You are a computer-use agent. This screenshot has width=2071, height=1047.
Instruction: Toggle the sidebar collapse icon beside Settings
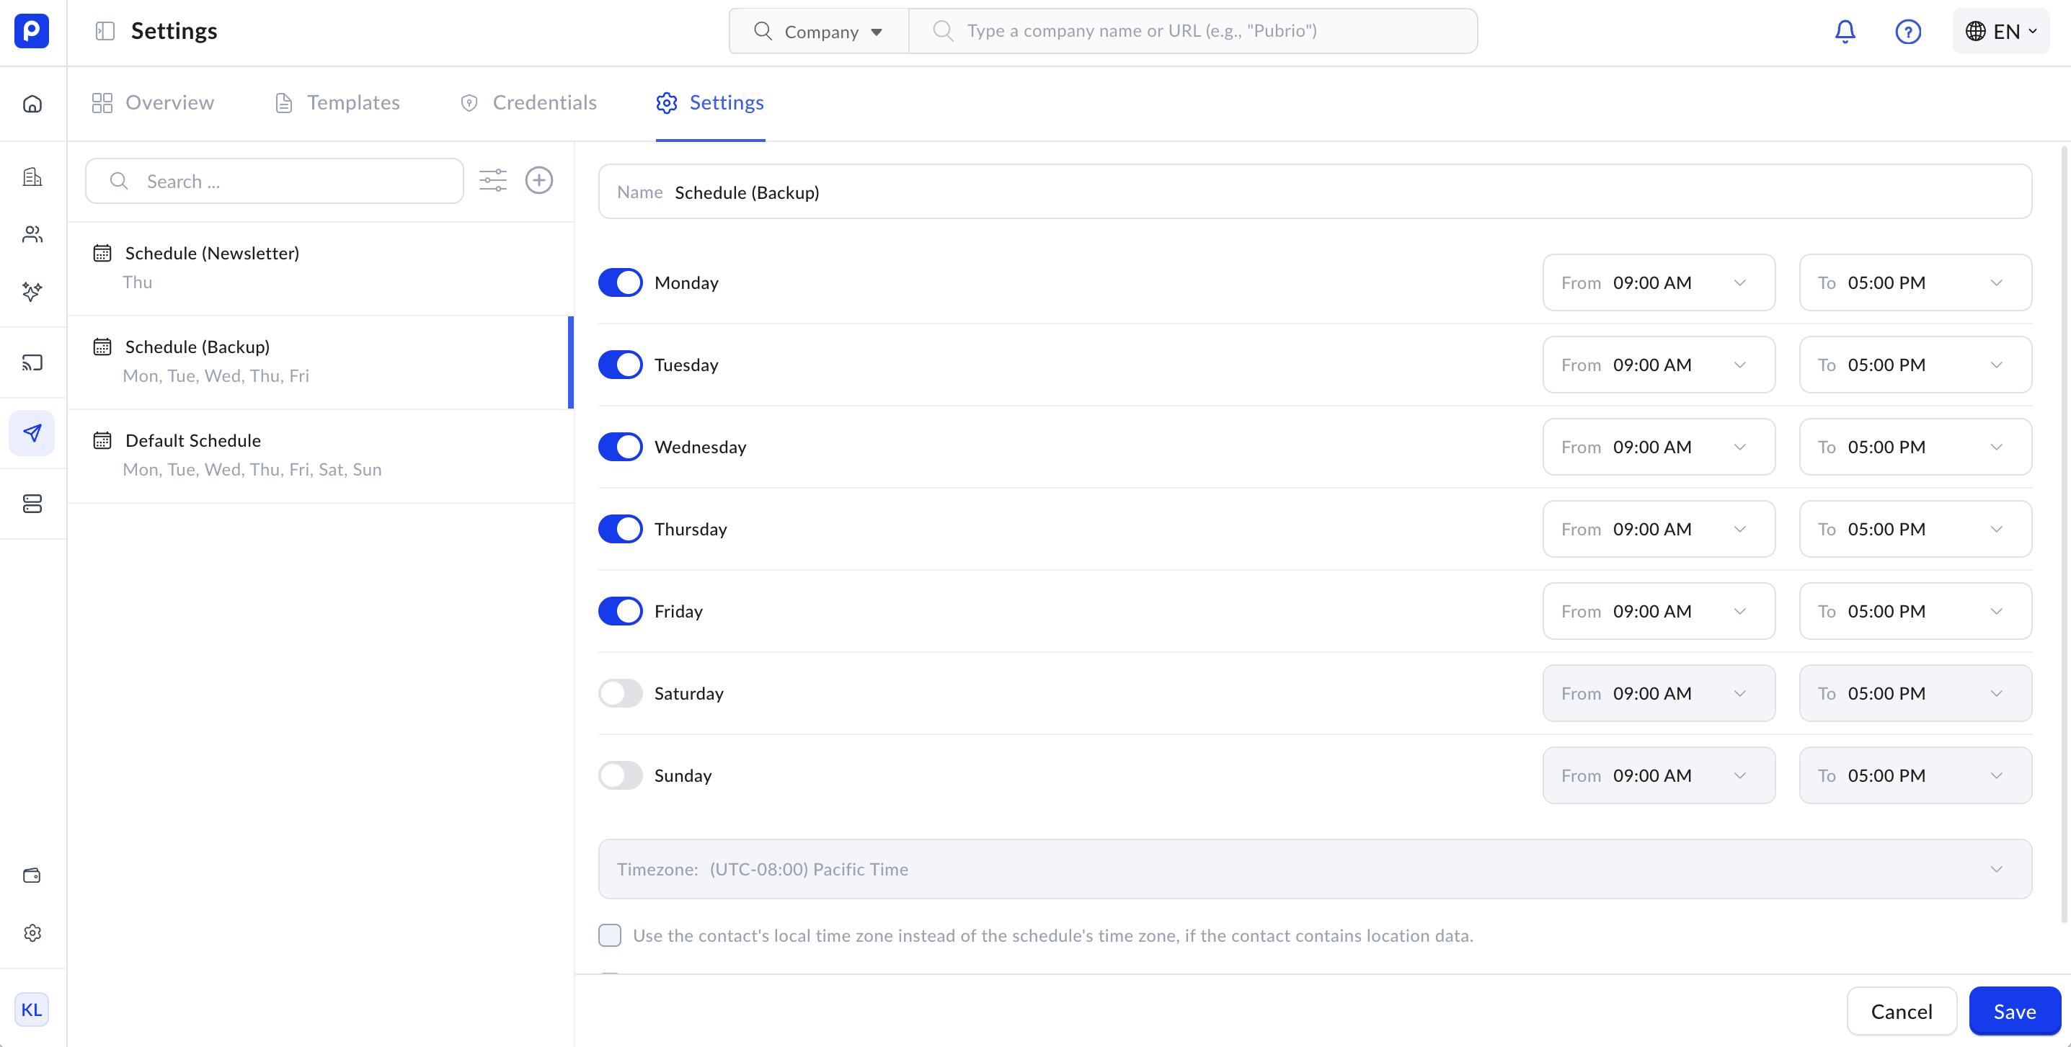(105, 31)
